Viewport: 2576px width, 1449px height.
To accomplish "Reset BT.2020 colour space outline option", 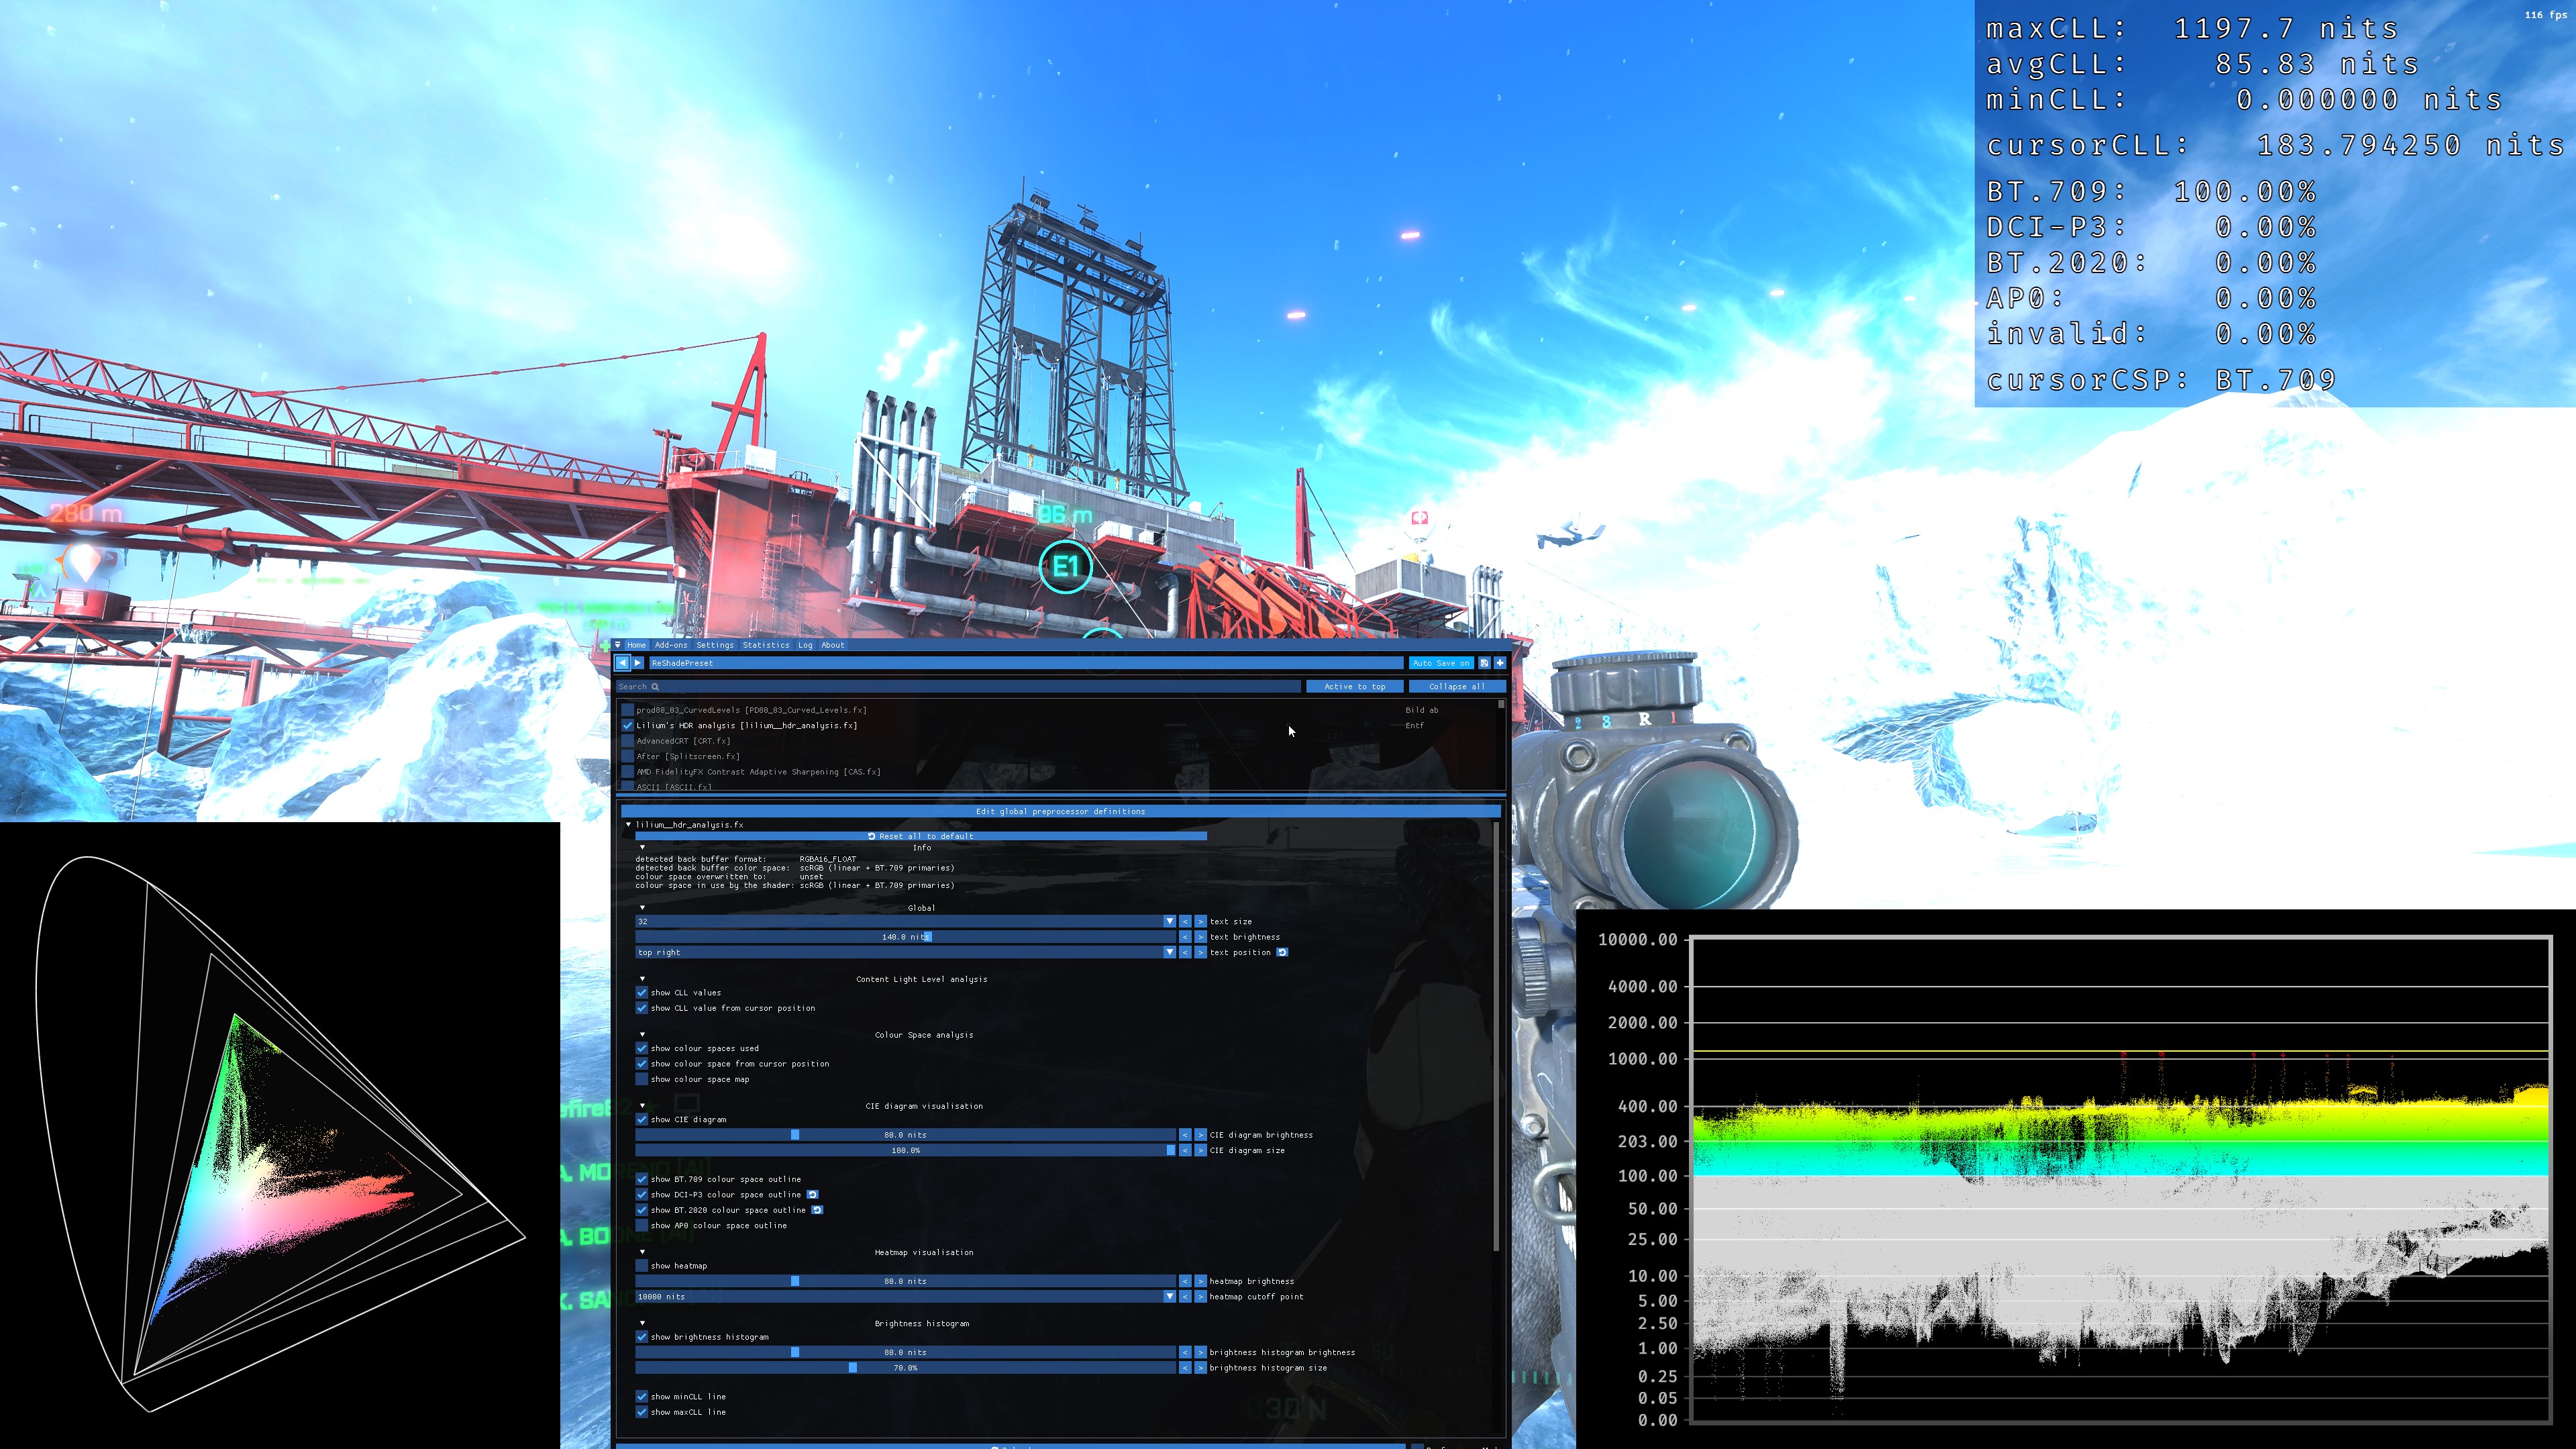I will click(x=817, y=1210).
